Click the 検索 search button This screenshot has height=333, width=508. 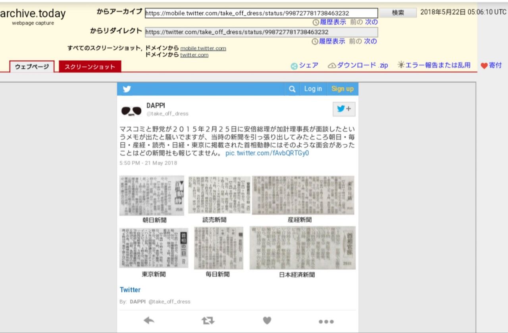(398, 13)
